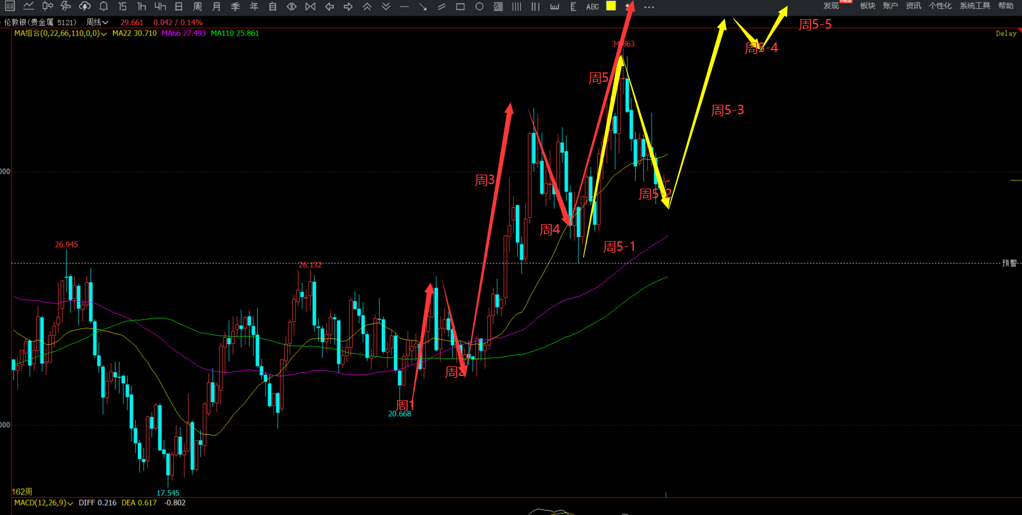
Task: Select the four vertical lines tool
Action: click(517, 6)
